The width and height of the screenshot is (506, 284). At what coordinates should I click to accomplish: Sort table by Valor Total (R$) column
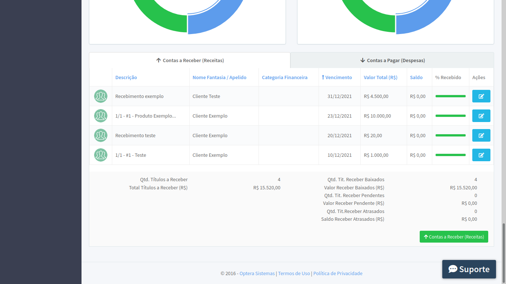point(380,77)
